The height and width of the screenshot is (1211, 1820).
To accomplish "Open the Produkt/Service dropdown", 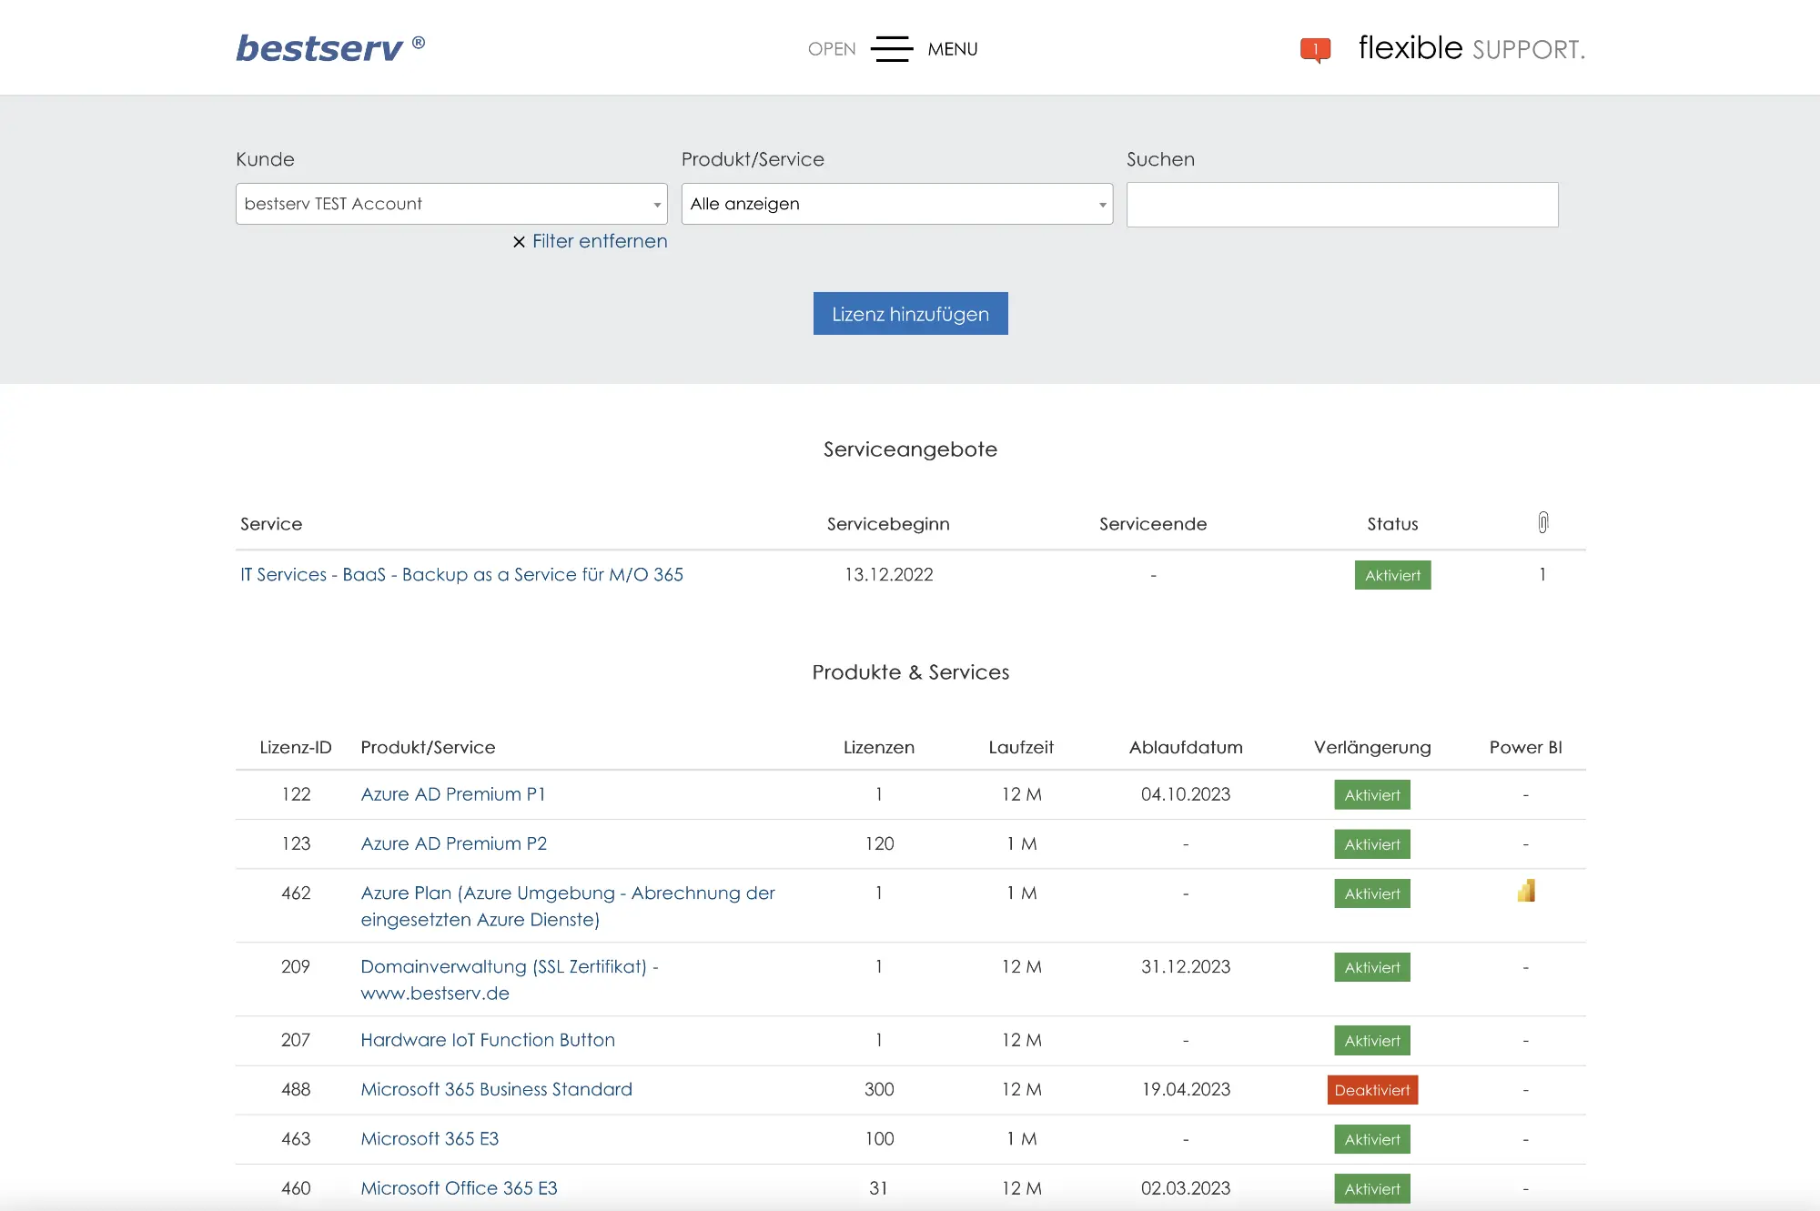I will point(896,204).
